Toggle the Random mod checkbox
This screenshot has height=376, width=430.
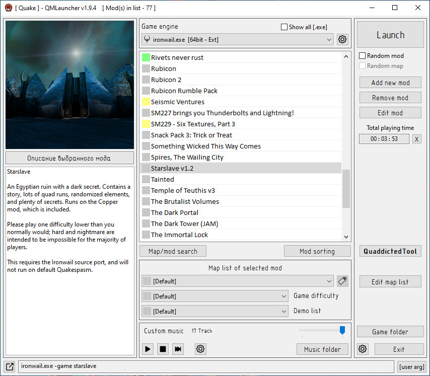(362, 56)
